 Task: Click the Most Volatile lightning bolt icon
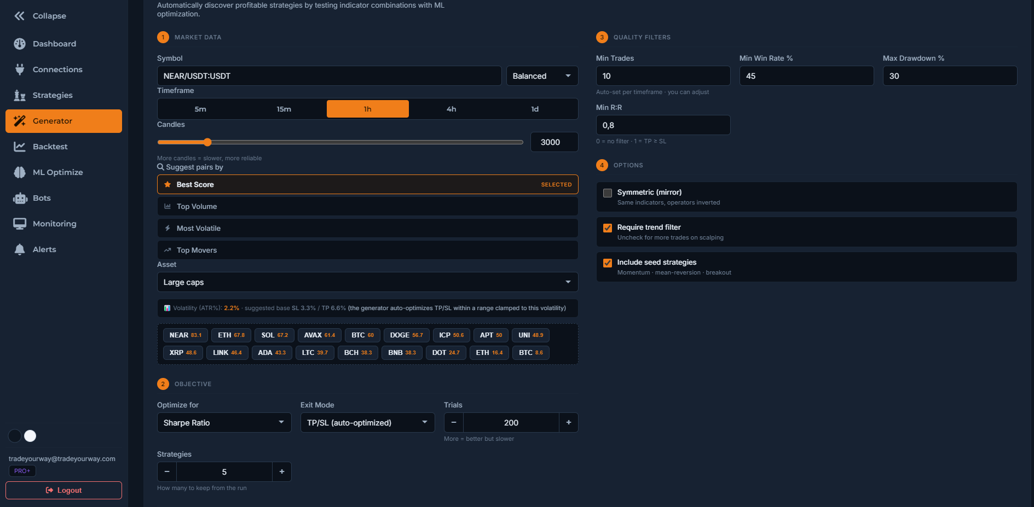click(x=167, y=228)
